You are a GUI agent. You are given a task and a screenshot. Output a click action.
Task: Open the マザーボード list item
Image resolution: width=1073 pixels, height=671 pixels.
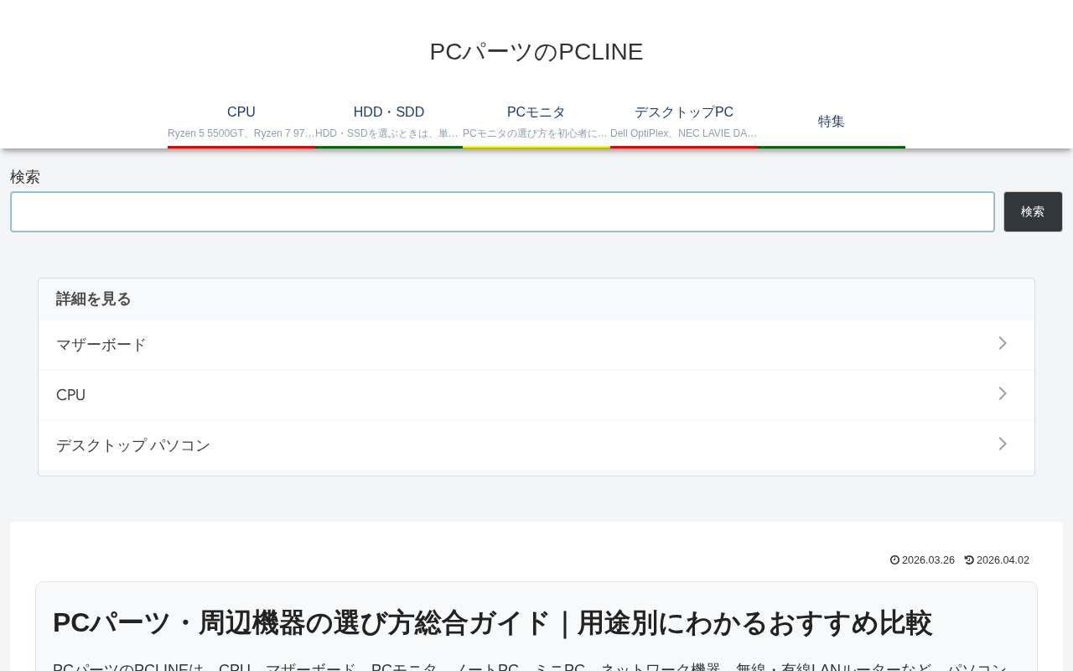coord(536,345)
